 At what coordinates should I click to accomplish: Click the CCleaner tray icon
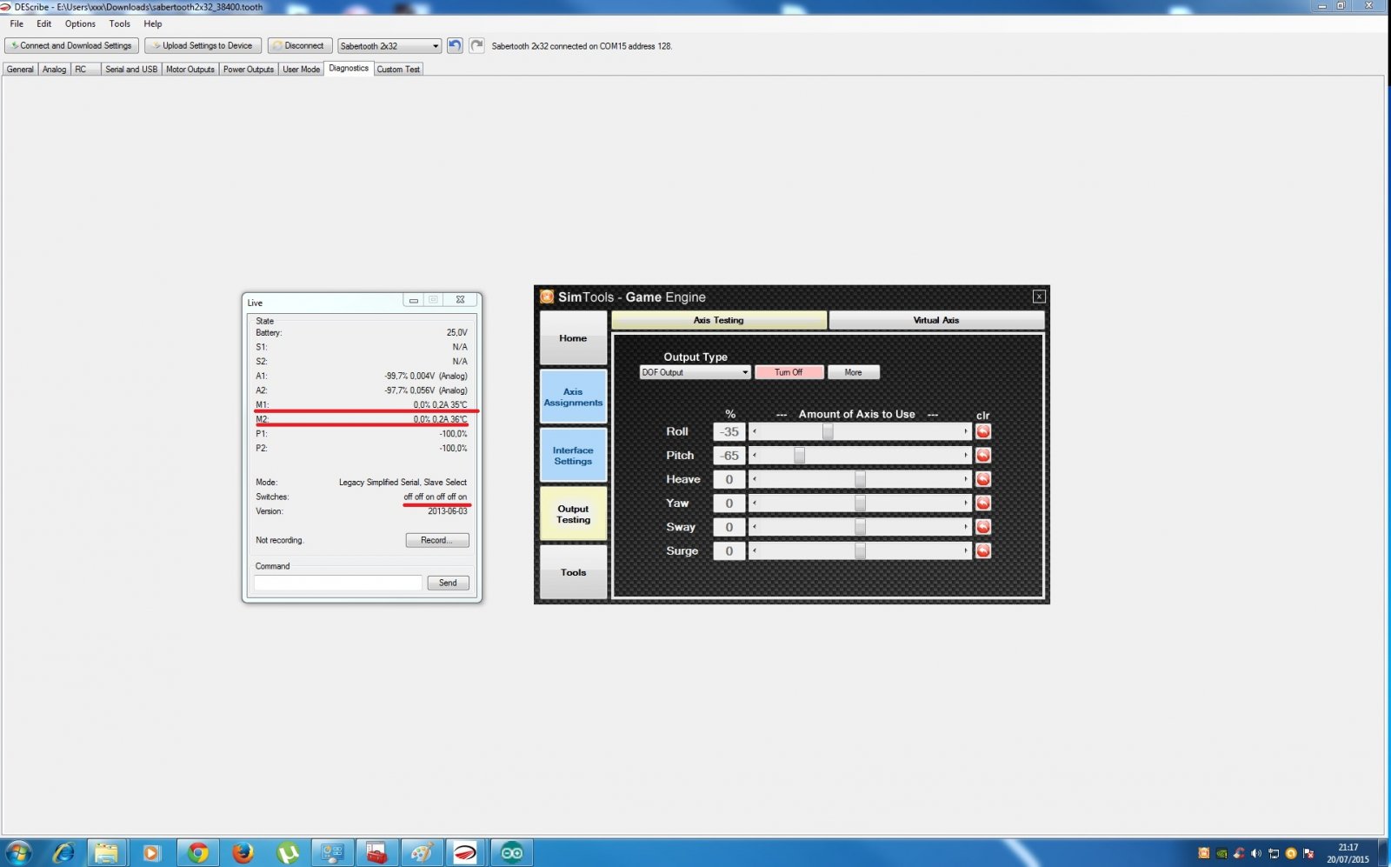point(1239,853)
